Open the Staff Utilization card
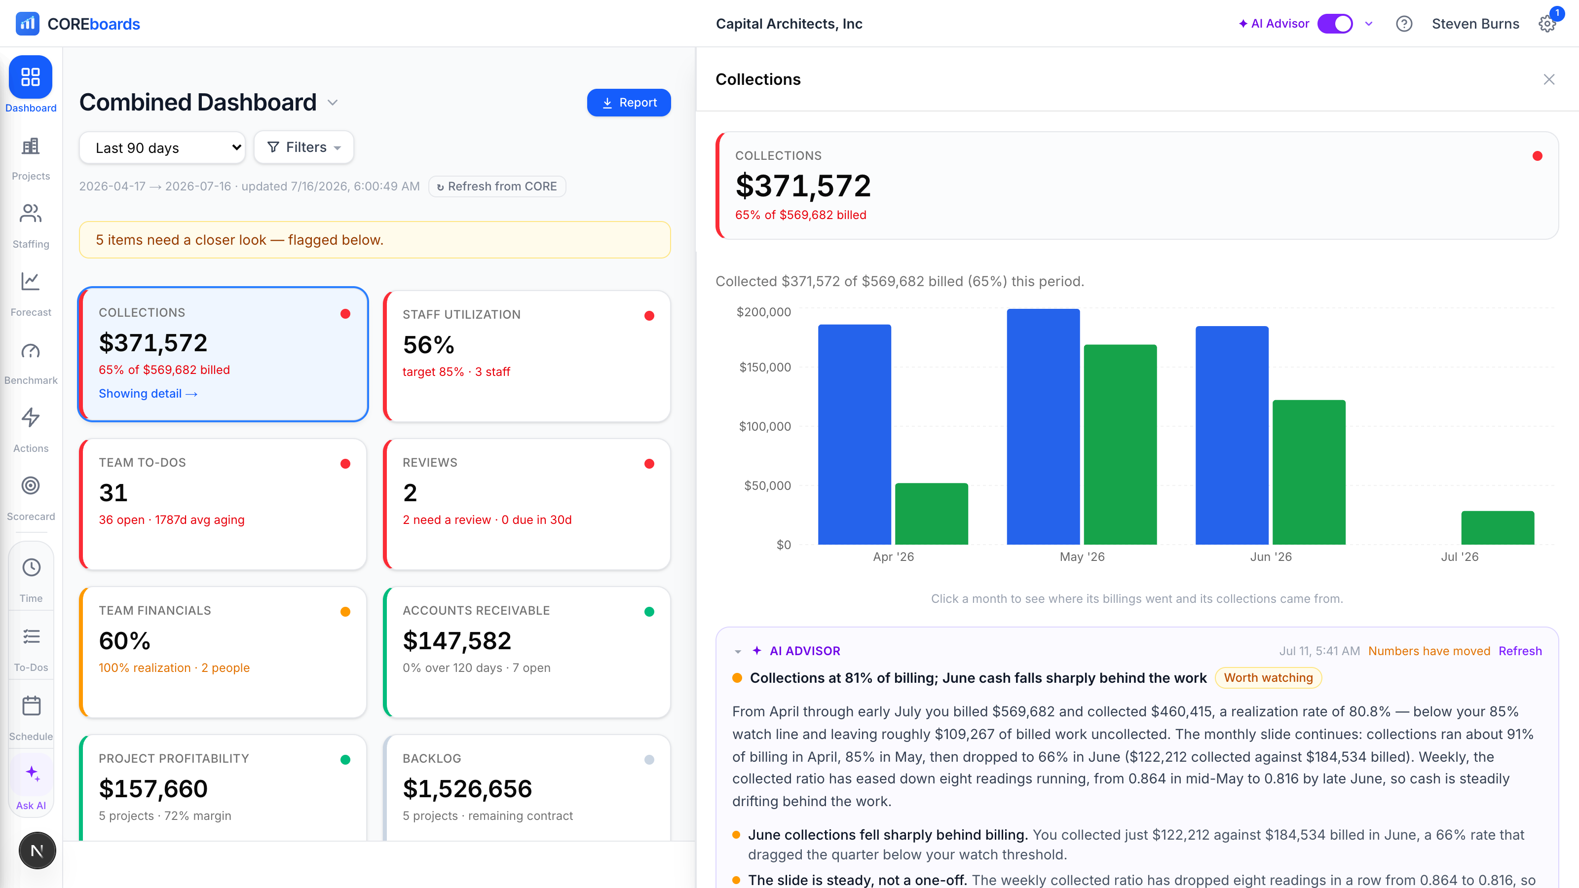 pyautogui.click(x=526, y=356)
